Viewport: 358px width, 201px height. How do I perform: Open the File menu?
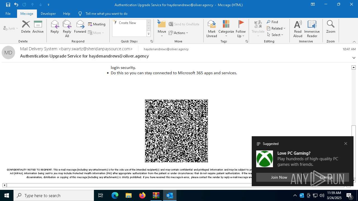(8, 13)
